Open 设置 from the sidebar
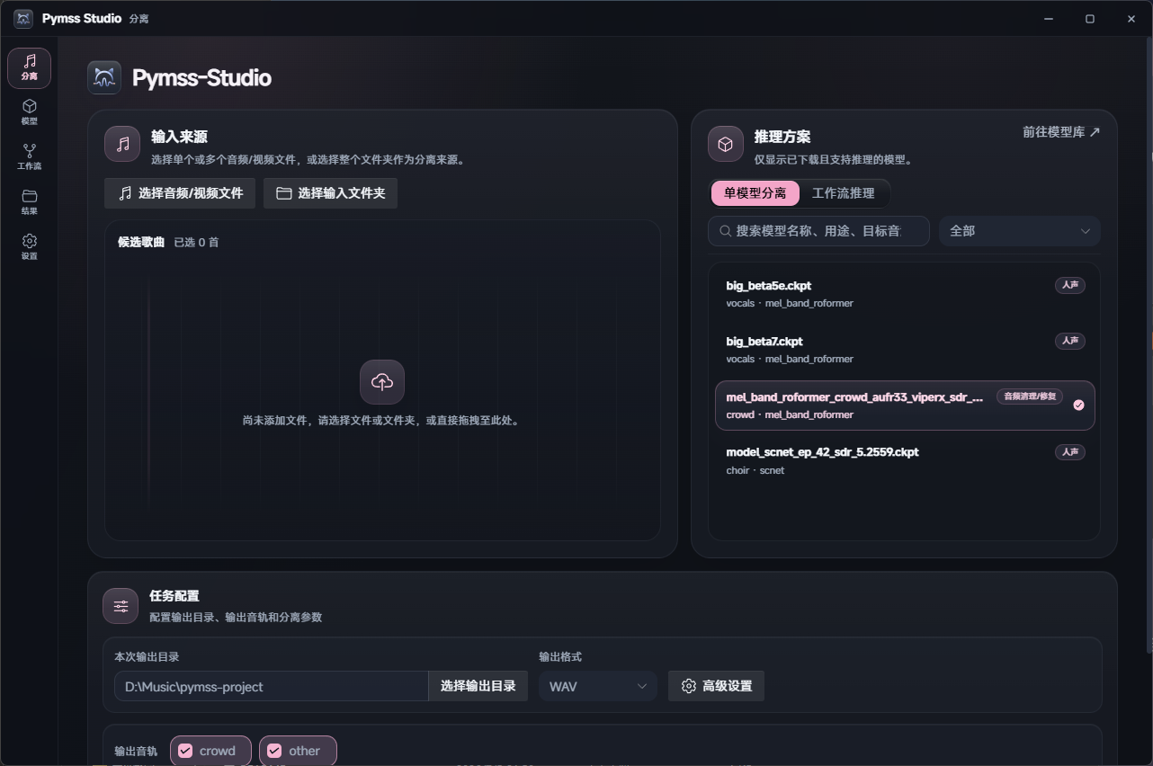The width and height of the screenshot is (1153, 766). tap(30, 248)
